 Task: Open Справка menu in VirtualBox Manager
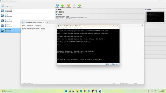(11, 3)
